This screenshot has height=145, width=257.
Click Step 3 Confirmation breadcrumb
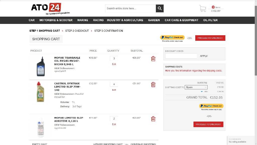(108, 31)
